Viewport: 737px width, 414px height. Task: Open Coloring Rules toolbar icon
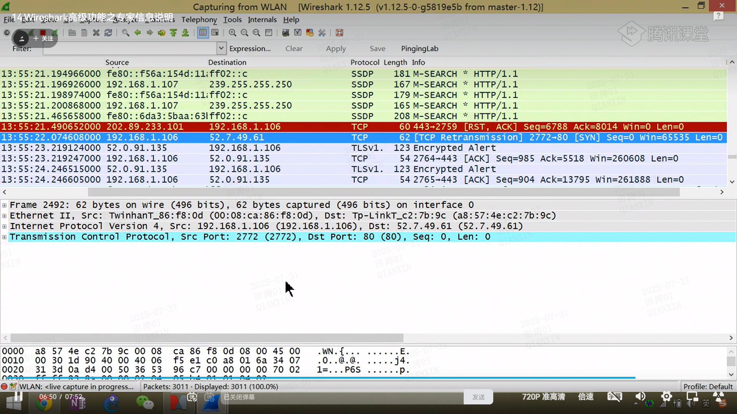[x=310, y=33]
